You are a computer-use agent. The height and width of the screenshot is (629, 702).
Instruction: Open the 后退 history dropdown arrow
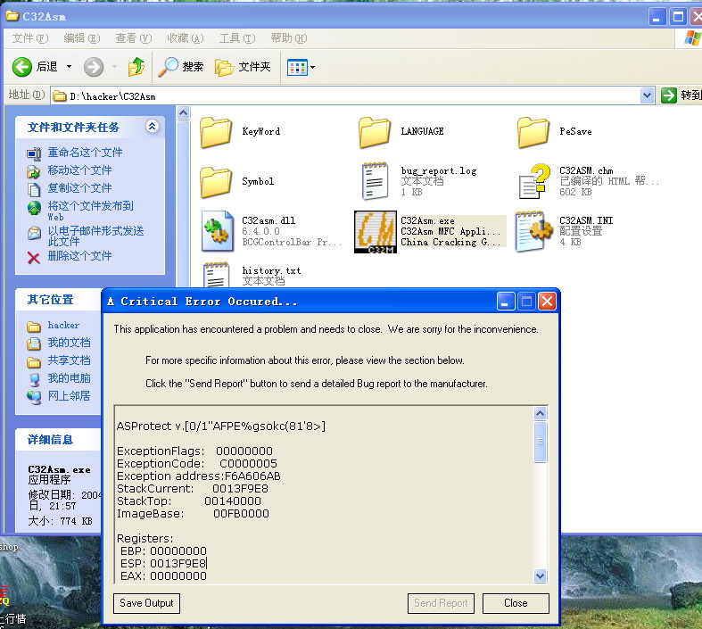(x=69, y=67)
